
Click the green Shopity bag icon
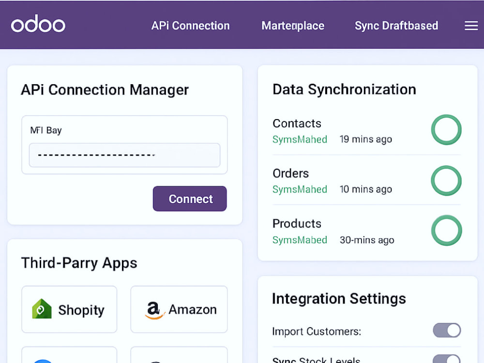click(x=42, y=309)
